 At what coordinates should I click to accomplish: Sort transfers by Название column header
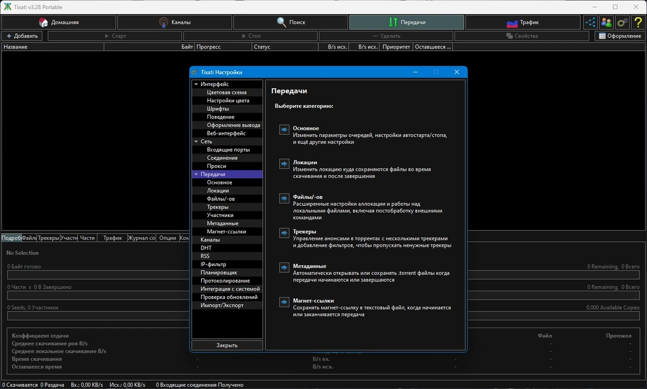53,47
